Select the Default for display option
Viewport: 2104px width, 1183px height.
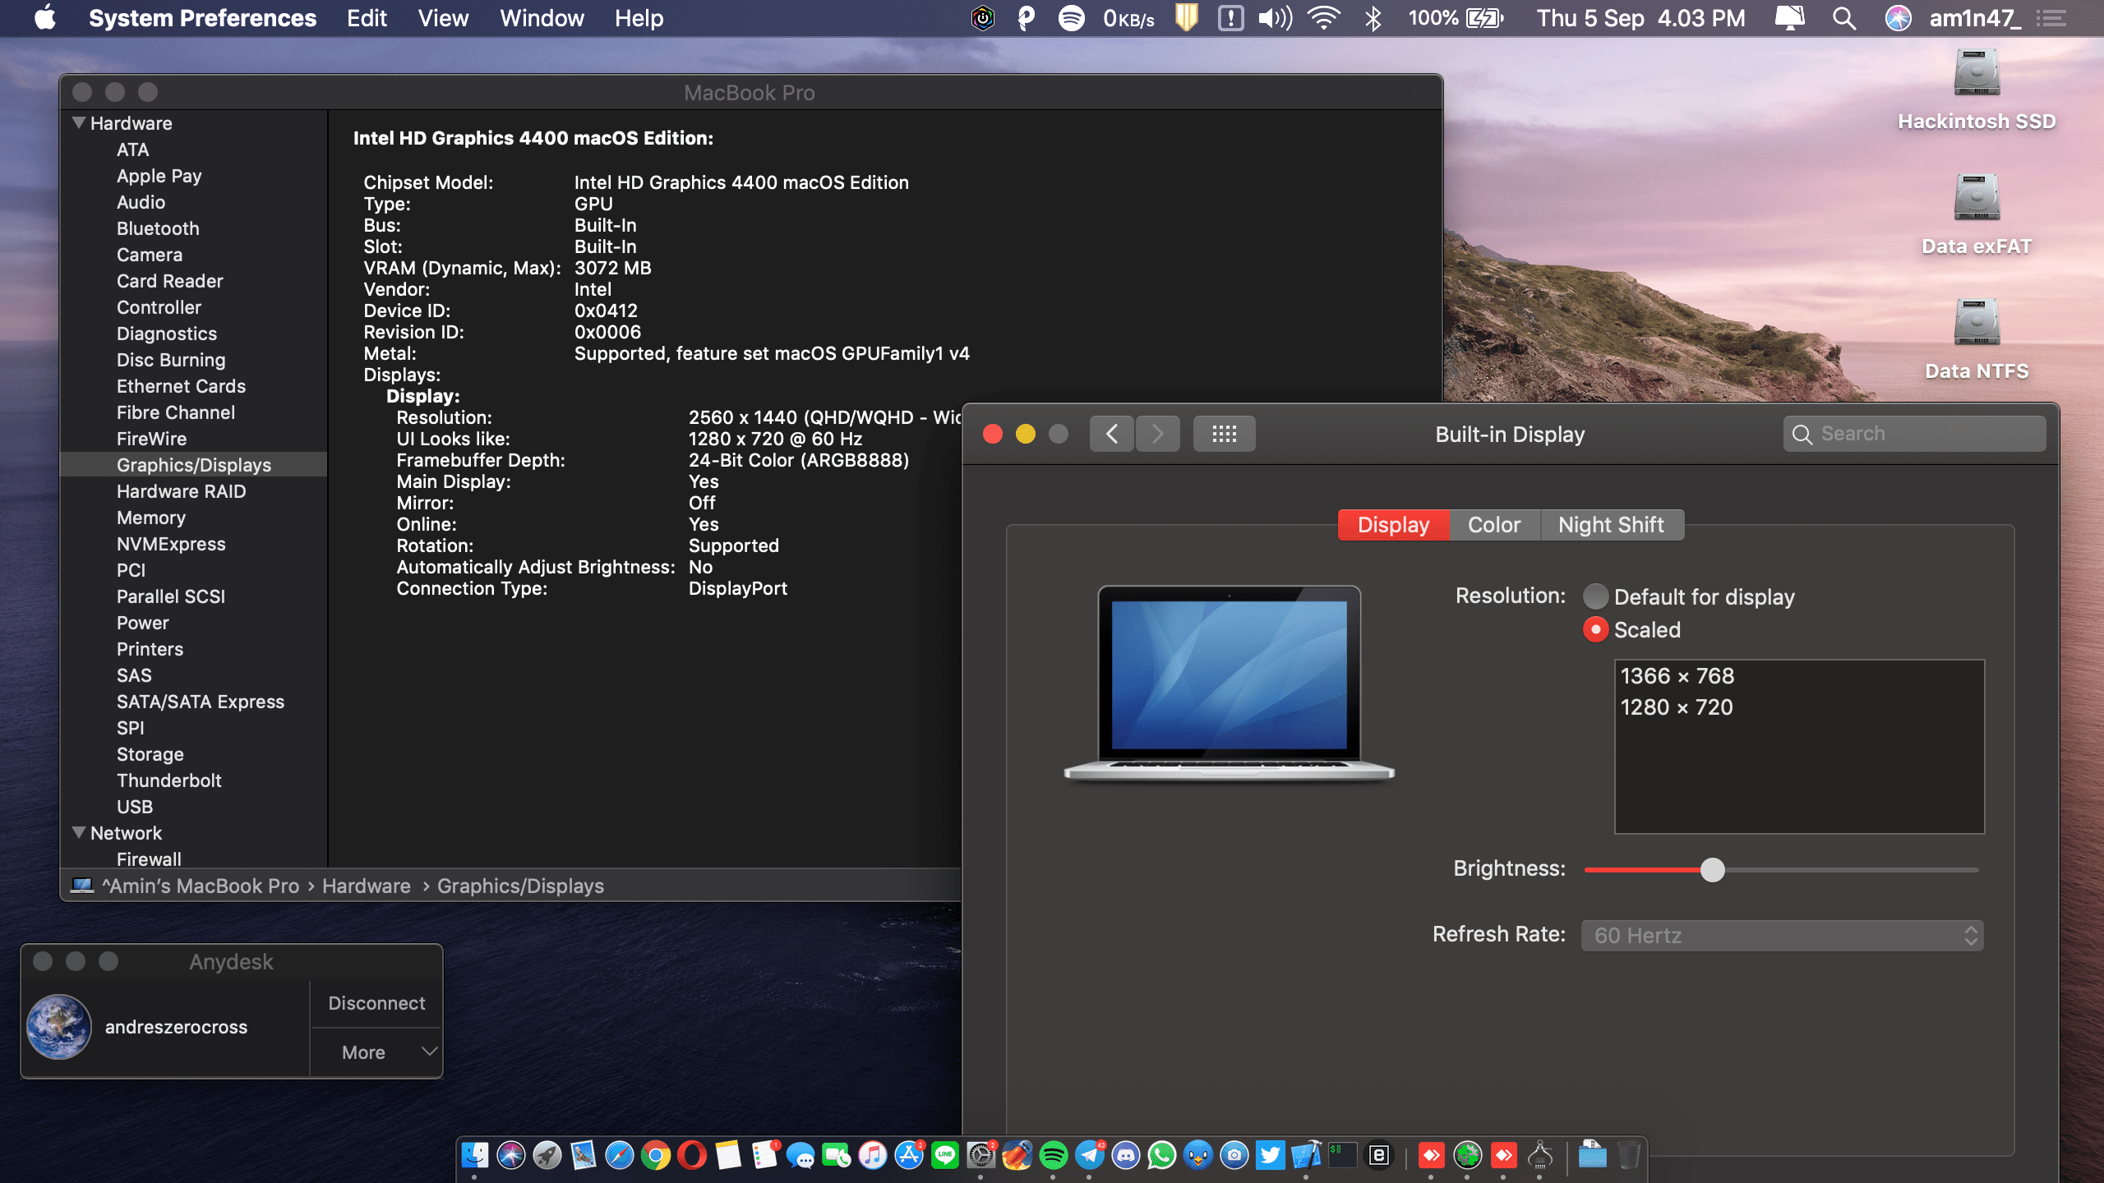click(x=1595, y=596)
